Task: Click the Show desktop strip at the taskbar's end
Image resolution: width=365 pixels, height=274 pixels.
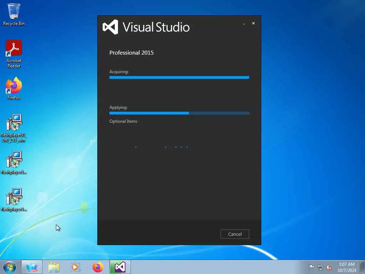Action: point(362,267)
